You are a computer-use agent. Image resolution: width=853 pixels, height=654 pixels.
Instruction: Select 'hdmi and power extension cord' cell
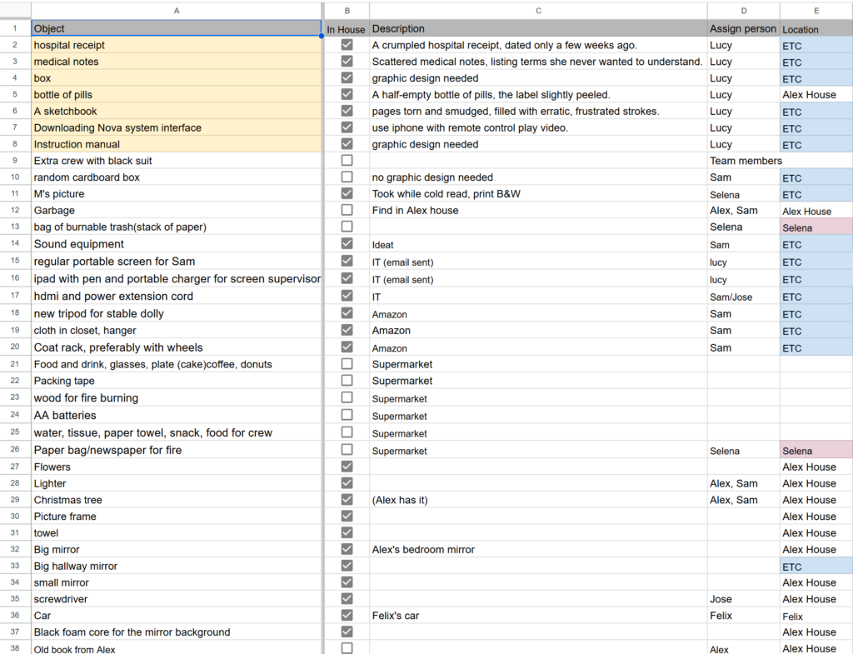pyautogui.click(x=177, y=296)
